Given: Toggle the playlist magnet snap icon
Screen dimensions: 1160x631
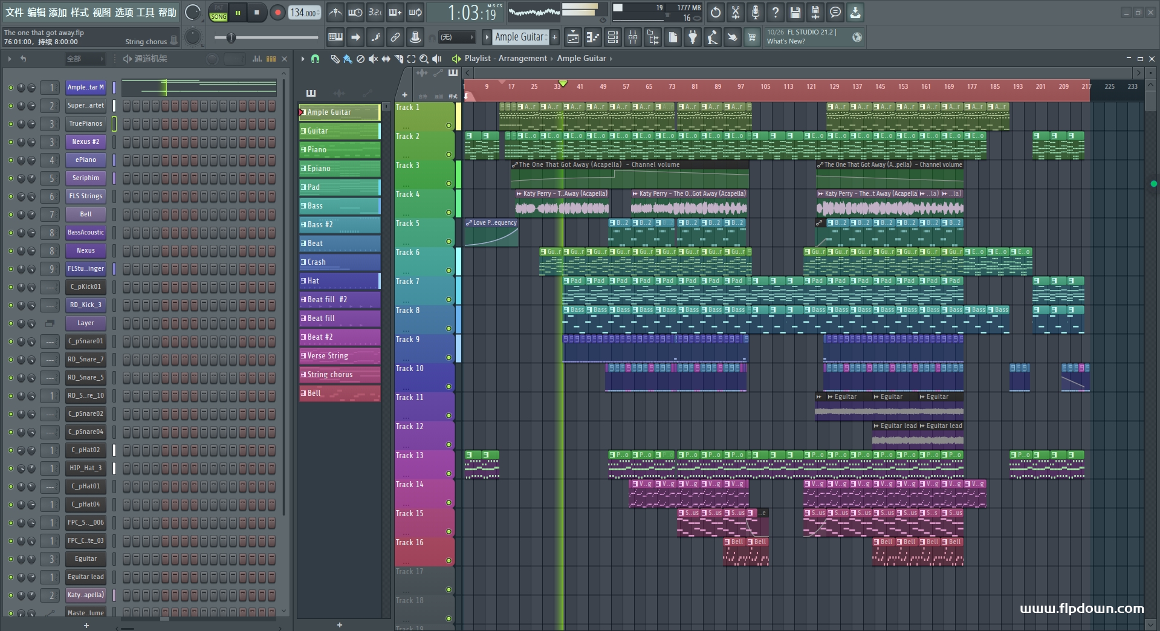Looking at the screenshot, I should (x=315, y=59).
